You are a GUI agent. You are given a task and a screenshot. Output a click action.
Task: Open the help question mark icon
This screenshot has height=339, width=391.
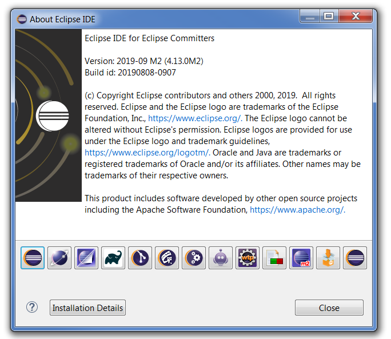[32, 308]
